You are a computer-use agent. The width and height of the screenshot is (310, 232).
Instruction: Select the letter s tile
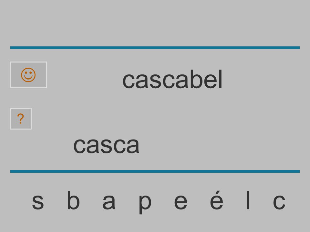click(x=38, y=202)
